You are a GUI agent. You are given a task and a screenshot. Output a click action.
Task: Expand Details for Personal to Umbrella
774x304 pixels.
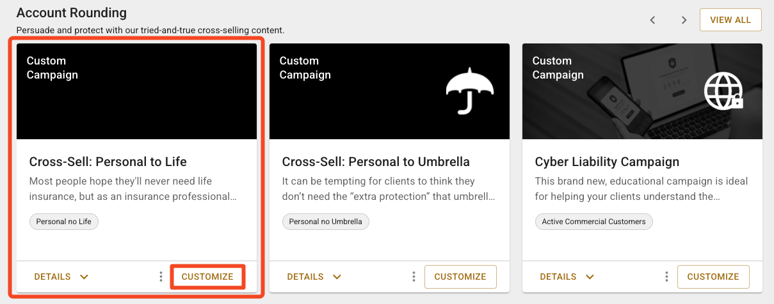coord(314,277)
